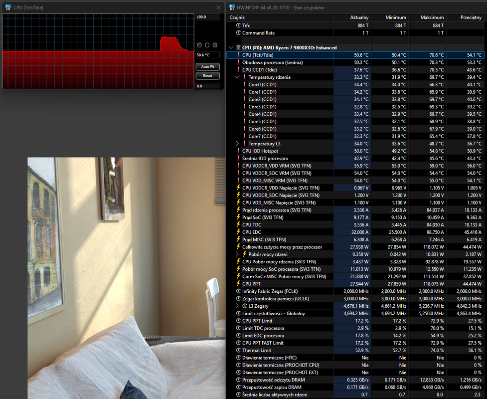Select the Core7 (CCD1) sensor row
This screenshot has height=399, width=487.
(x=355, y=136)
